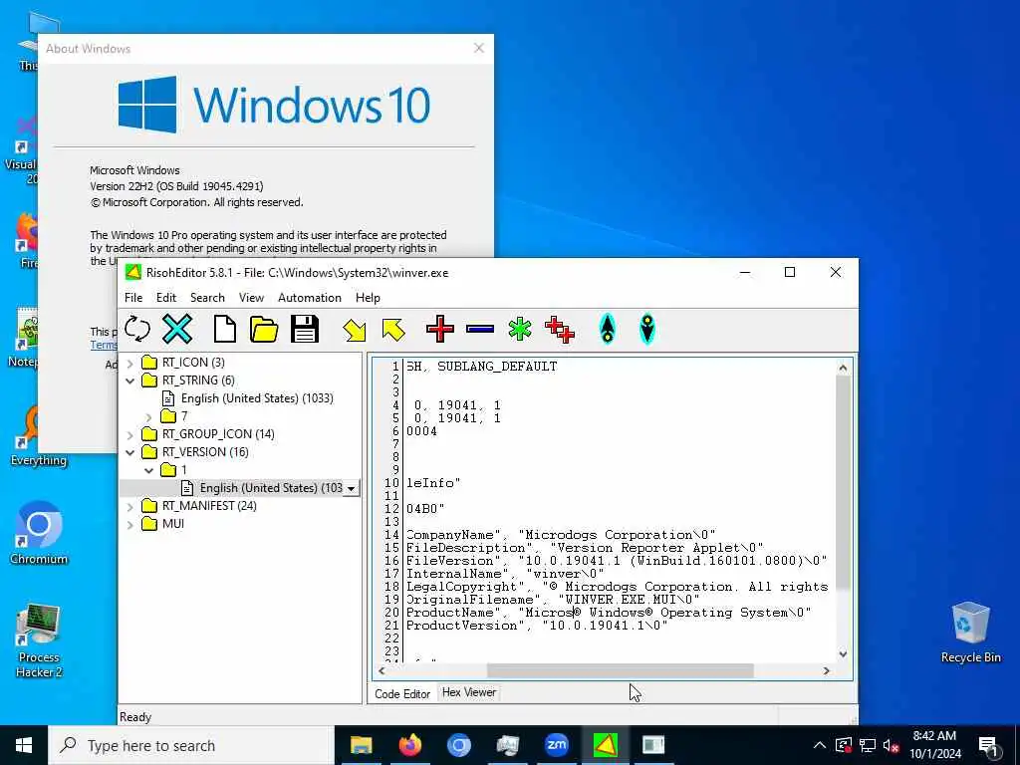Screen dimensions: 1020x765
Task: Expand the RT_GROUP_ICON (14) node
Action: click(130, 434)
